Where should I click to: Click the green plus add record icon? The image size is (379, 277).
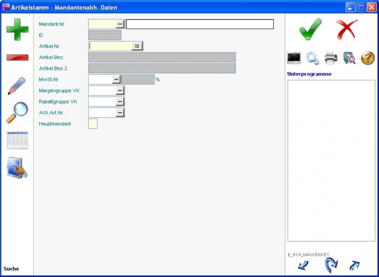coord(17,29)
